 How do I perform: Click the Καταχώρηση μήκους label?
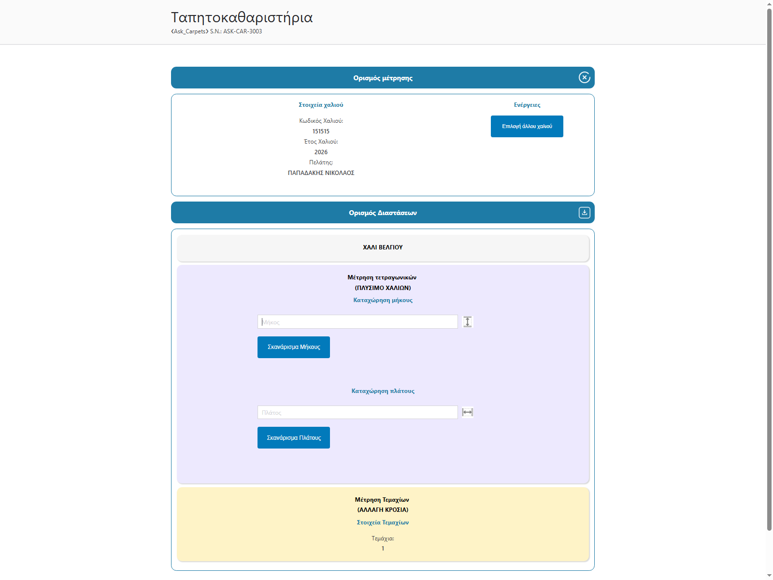(383, 300)
